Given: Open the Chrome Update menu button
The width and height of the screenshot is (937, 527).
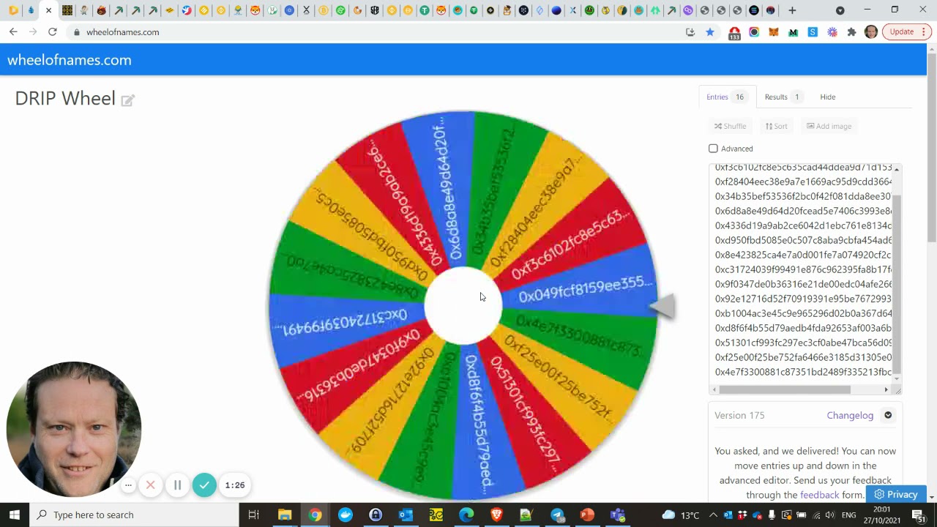Looking at the screenshot, I should pos(906,31).
